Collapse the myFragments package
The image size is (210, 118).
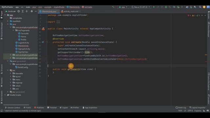coord(13,30)
